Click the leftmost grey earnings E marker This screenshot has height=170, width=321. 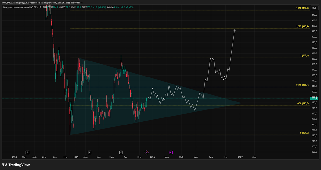click(x=27, y=152)
